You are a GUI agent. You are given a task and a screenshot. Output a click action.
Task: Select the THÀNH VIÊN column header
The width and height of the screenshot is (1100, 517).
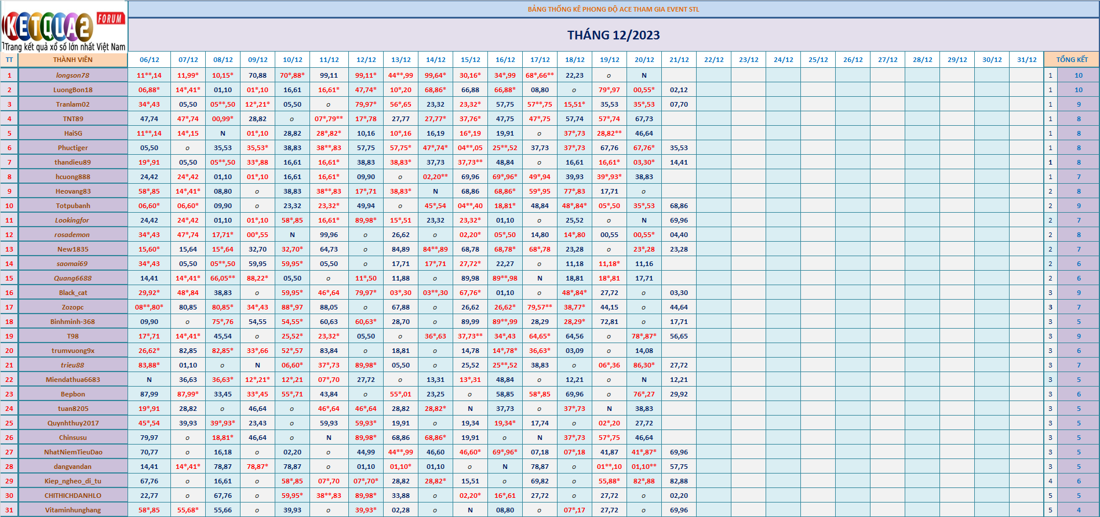(73, 60)
